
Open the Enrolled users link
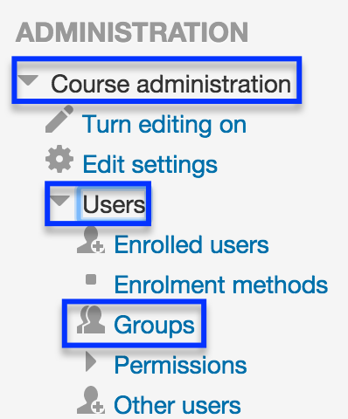[191, 244]
